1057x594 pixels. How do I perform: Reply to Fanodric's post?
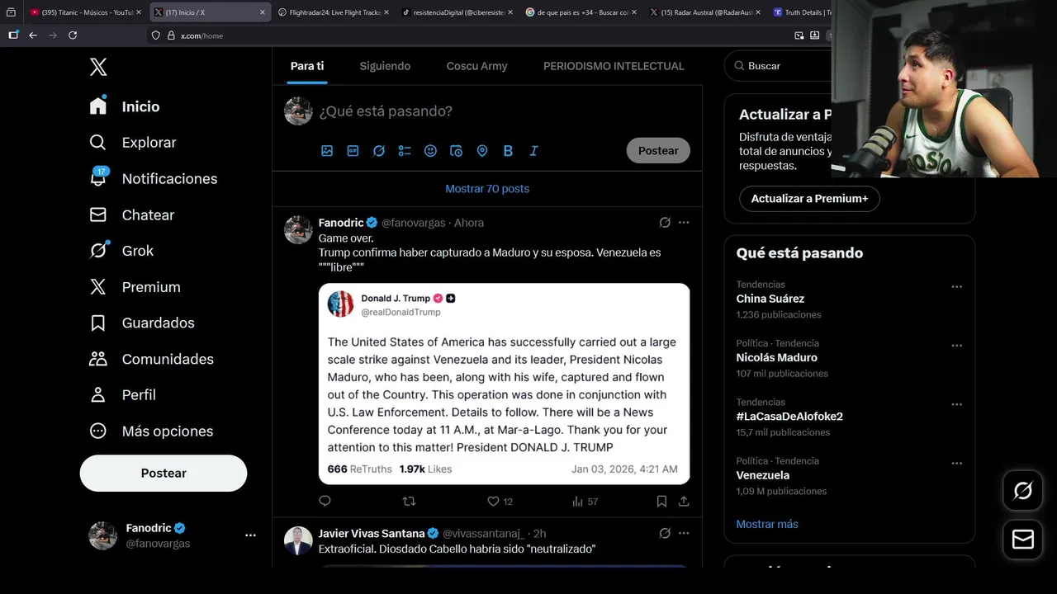pos(325,501)
